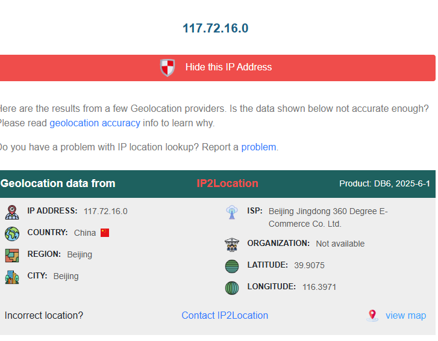Click the IP ADDRESS value 117.72.16.0
The width and height of the screenshot is (438, 341).
tap(105, 211)
